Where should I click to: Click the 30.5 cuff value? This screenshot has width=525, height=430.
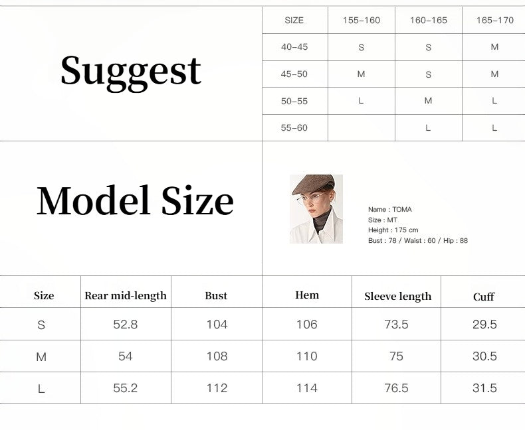pos(484,356)
